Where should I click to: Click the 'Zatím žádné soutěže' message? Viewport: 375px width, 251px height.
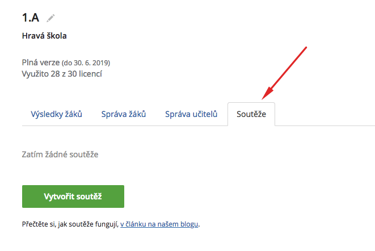point(60,154)
